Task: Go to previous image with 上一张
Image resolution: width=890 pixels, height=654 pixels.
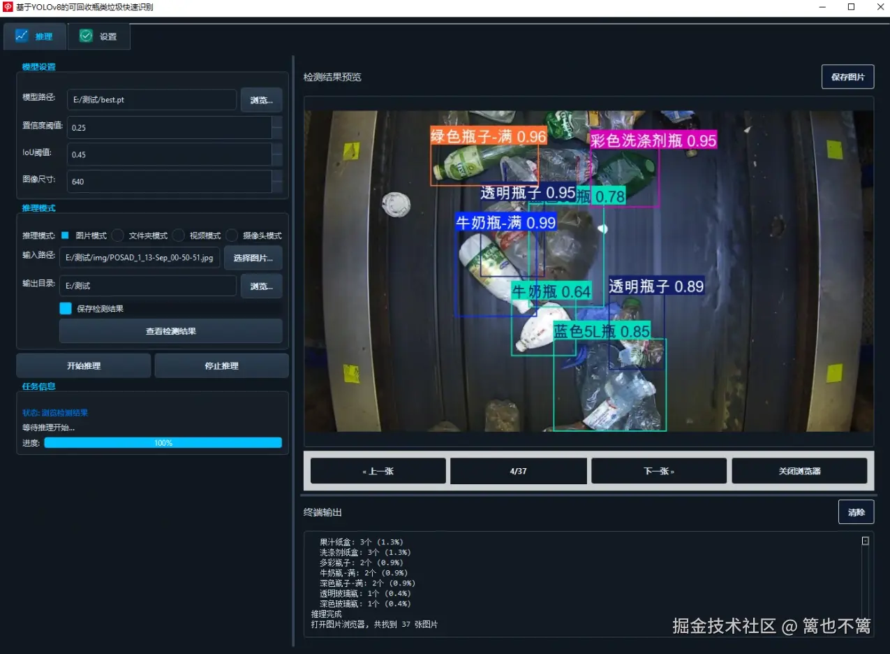Action: pyautogui.click(x=378, y=471)
